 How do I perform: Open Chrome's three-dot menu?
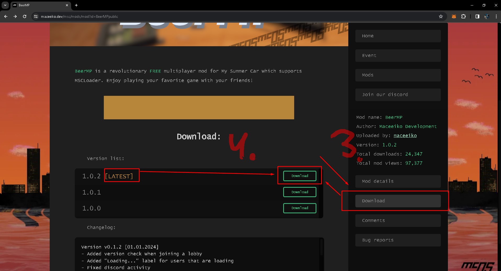pyautogui.click(x=496, y=16)
